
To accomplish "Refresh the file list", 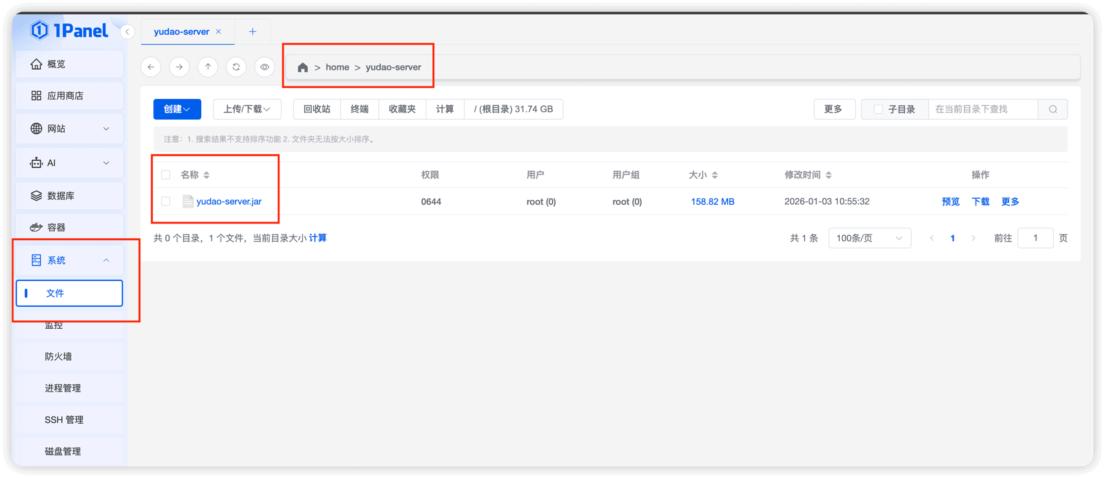I will tap(236, 67).
